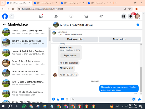
Task: Click the 'Hi, is this available?' message
Action: pos(69,63)
